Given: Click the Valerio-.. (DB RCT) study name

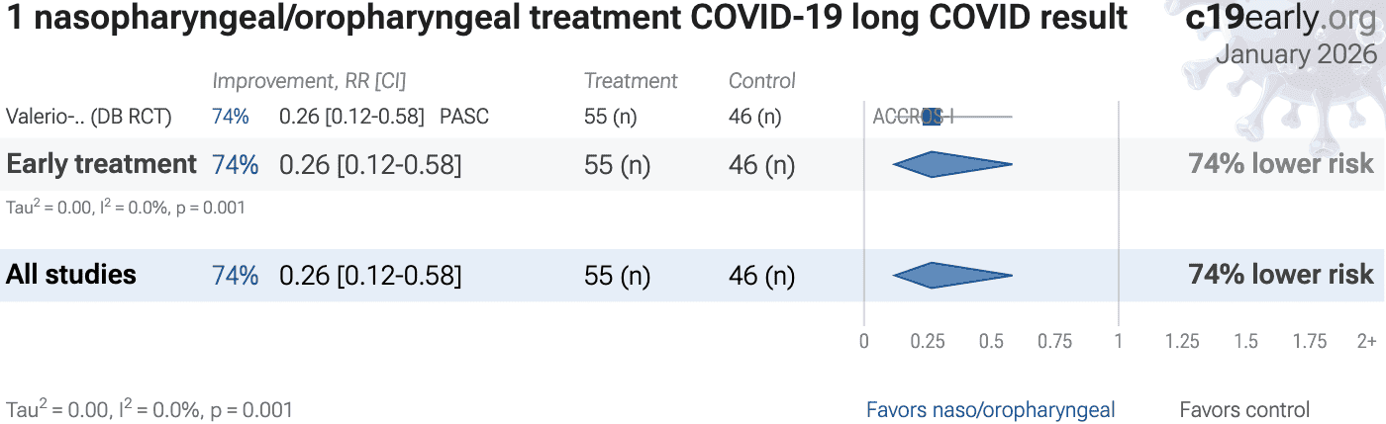Looking at the screenshot, I should (89, 117).
